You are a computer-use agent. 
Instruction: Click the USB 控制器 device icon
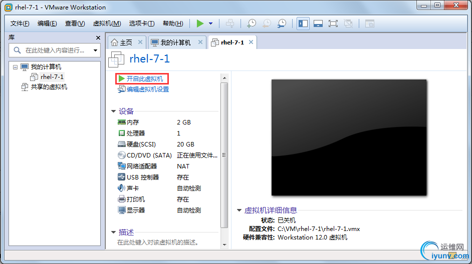click(x=122, y=177)
